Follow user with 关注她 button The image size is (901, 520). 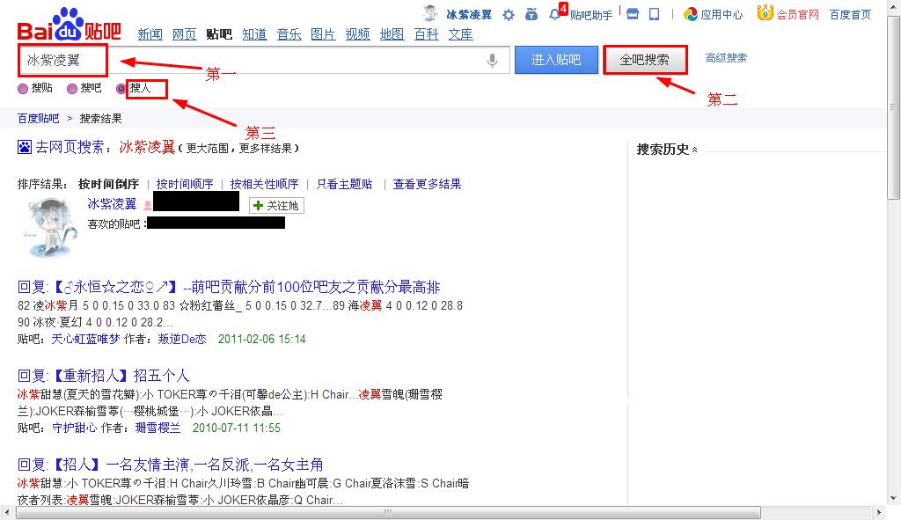pos(275,205)
